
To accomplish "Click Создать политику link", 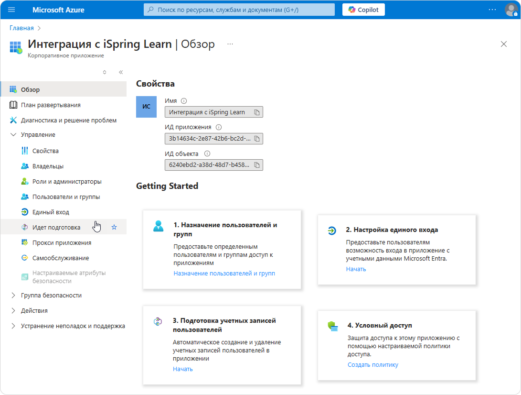I will point(373,365).
